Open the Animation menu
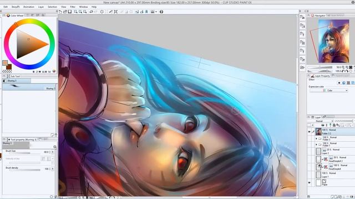This screenshot has width=355, height=199. 29,7
